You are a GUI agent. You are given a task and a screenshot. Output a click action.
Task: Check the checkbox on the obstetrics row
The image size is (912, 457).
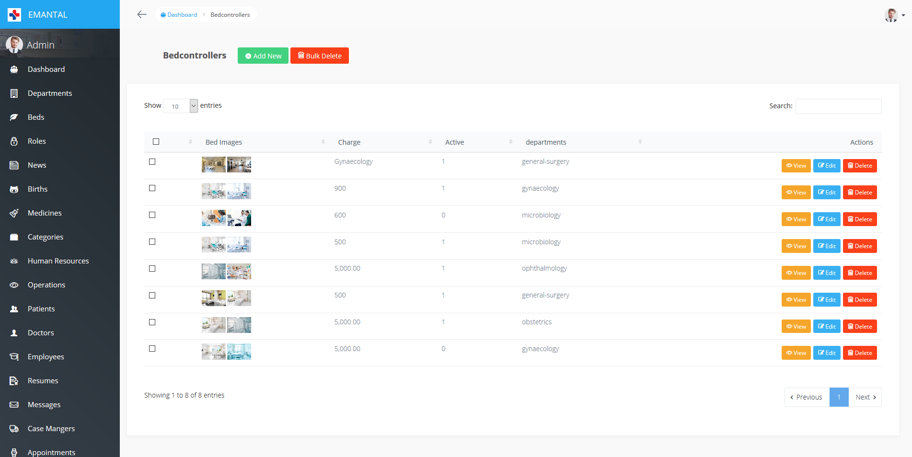tap(152, 322)
